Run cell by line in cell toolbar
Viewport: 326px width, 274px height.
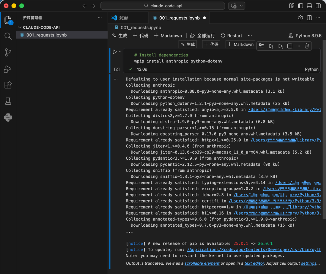(x=261, y=46)
